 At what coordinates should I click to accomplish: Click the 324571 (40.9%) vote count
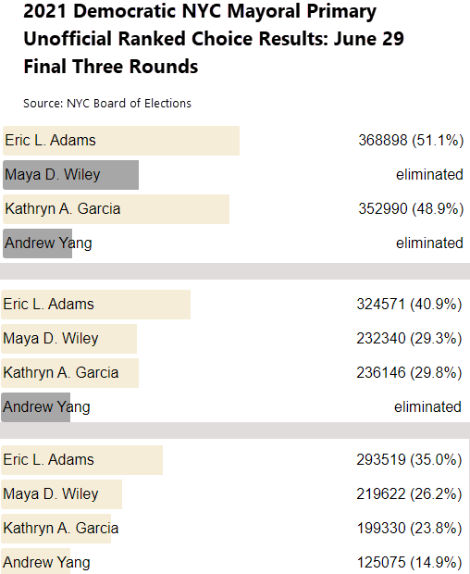click(x=409, y=305)
